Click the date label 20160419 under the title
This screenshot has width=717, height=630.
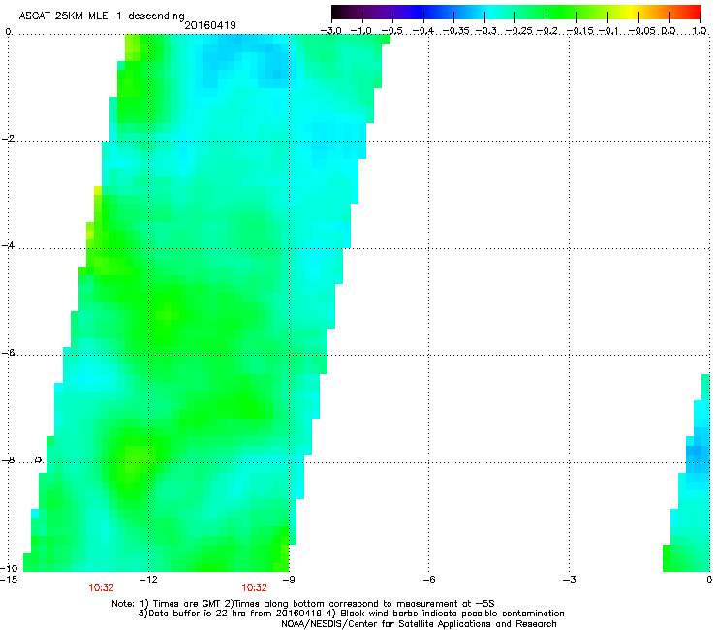pos(210,25)
